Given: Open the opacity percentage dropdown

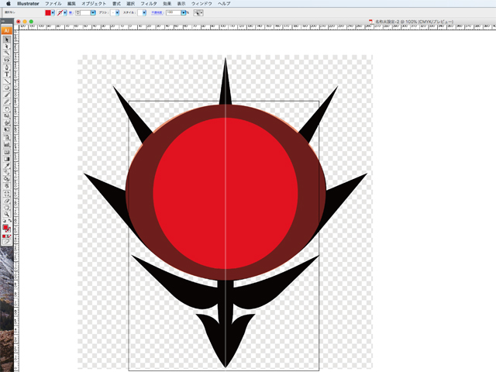Looking at the screenshot, I should tap(184, 12).
